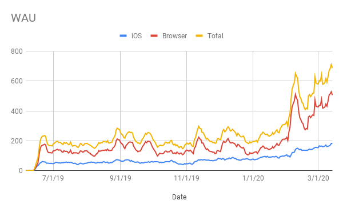The width and height of the screenshot is (343, 212).
Task: Click the WAU chart title
Action: tap(23, 18)
